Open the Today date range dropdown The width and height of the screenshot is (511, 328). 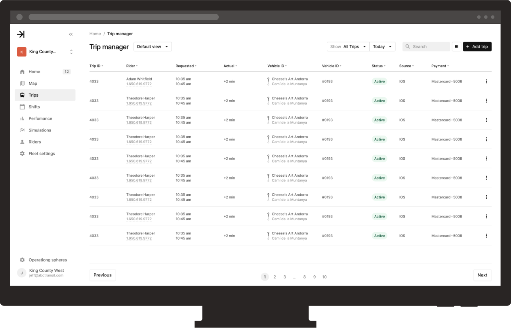coord(382,46)
